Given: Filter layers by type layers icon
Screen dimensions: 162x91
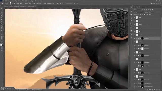Looking at the screenshot, I should pyautogui.click(x=146, y=10).
